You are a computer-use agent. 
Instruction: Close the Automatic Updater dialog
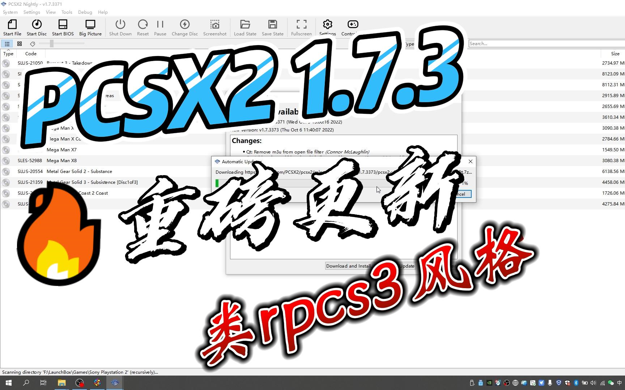pos(470,161)
